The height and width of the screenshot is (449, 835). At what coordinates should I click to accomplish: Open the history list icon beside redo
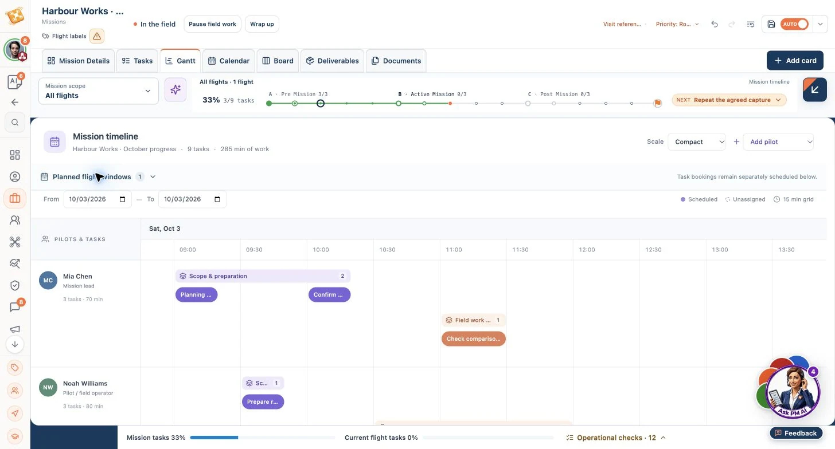751,24
